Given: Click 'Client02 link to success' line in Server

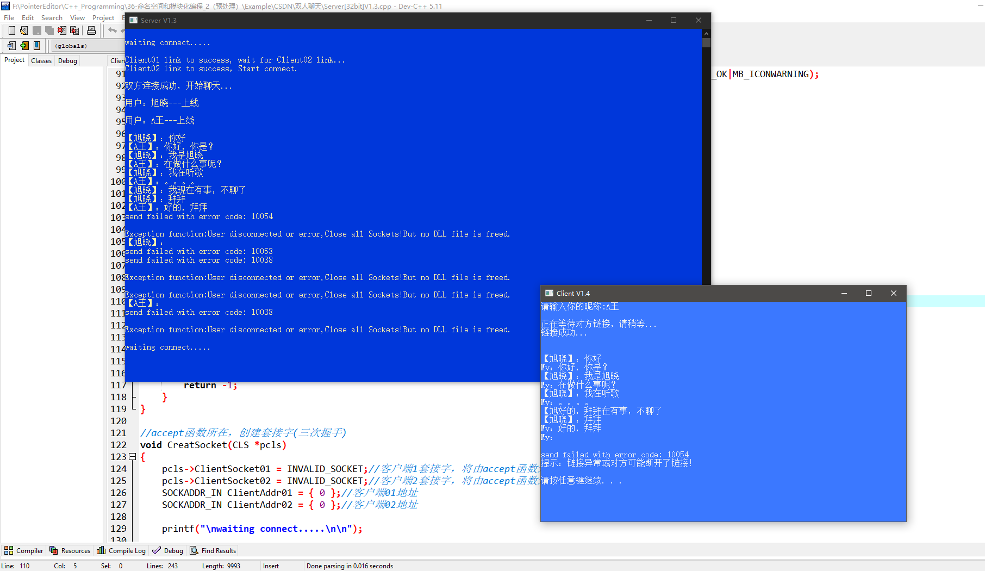Looking at the screenshot, I should (211, 69).
